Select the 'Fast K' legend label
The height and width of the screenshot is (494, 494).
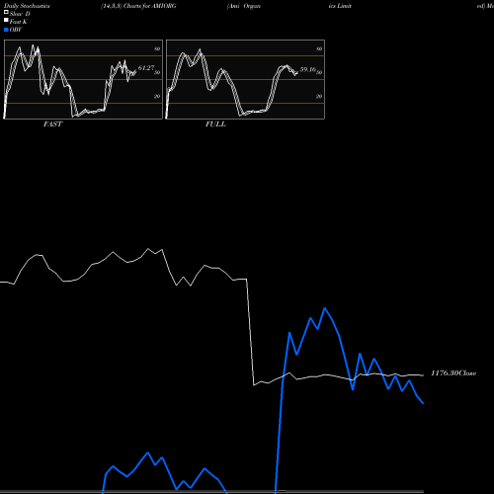pyautogui.click(x=19, y=22)
